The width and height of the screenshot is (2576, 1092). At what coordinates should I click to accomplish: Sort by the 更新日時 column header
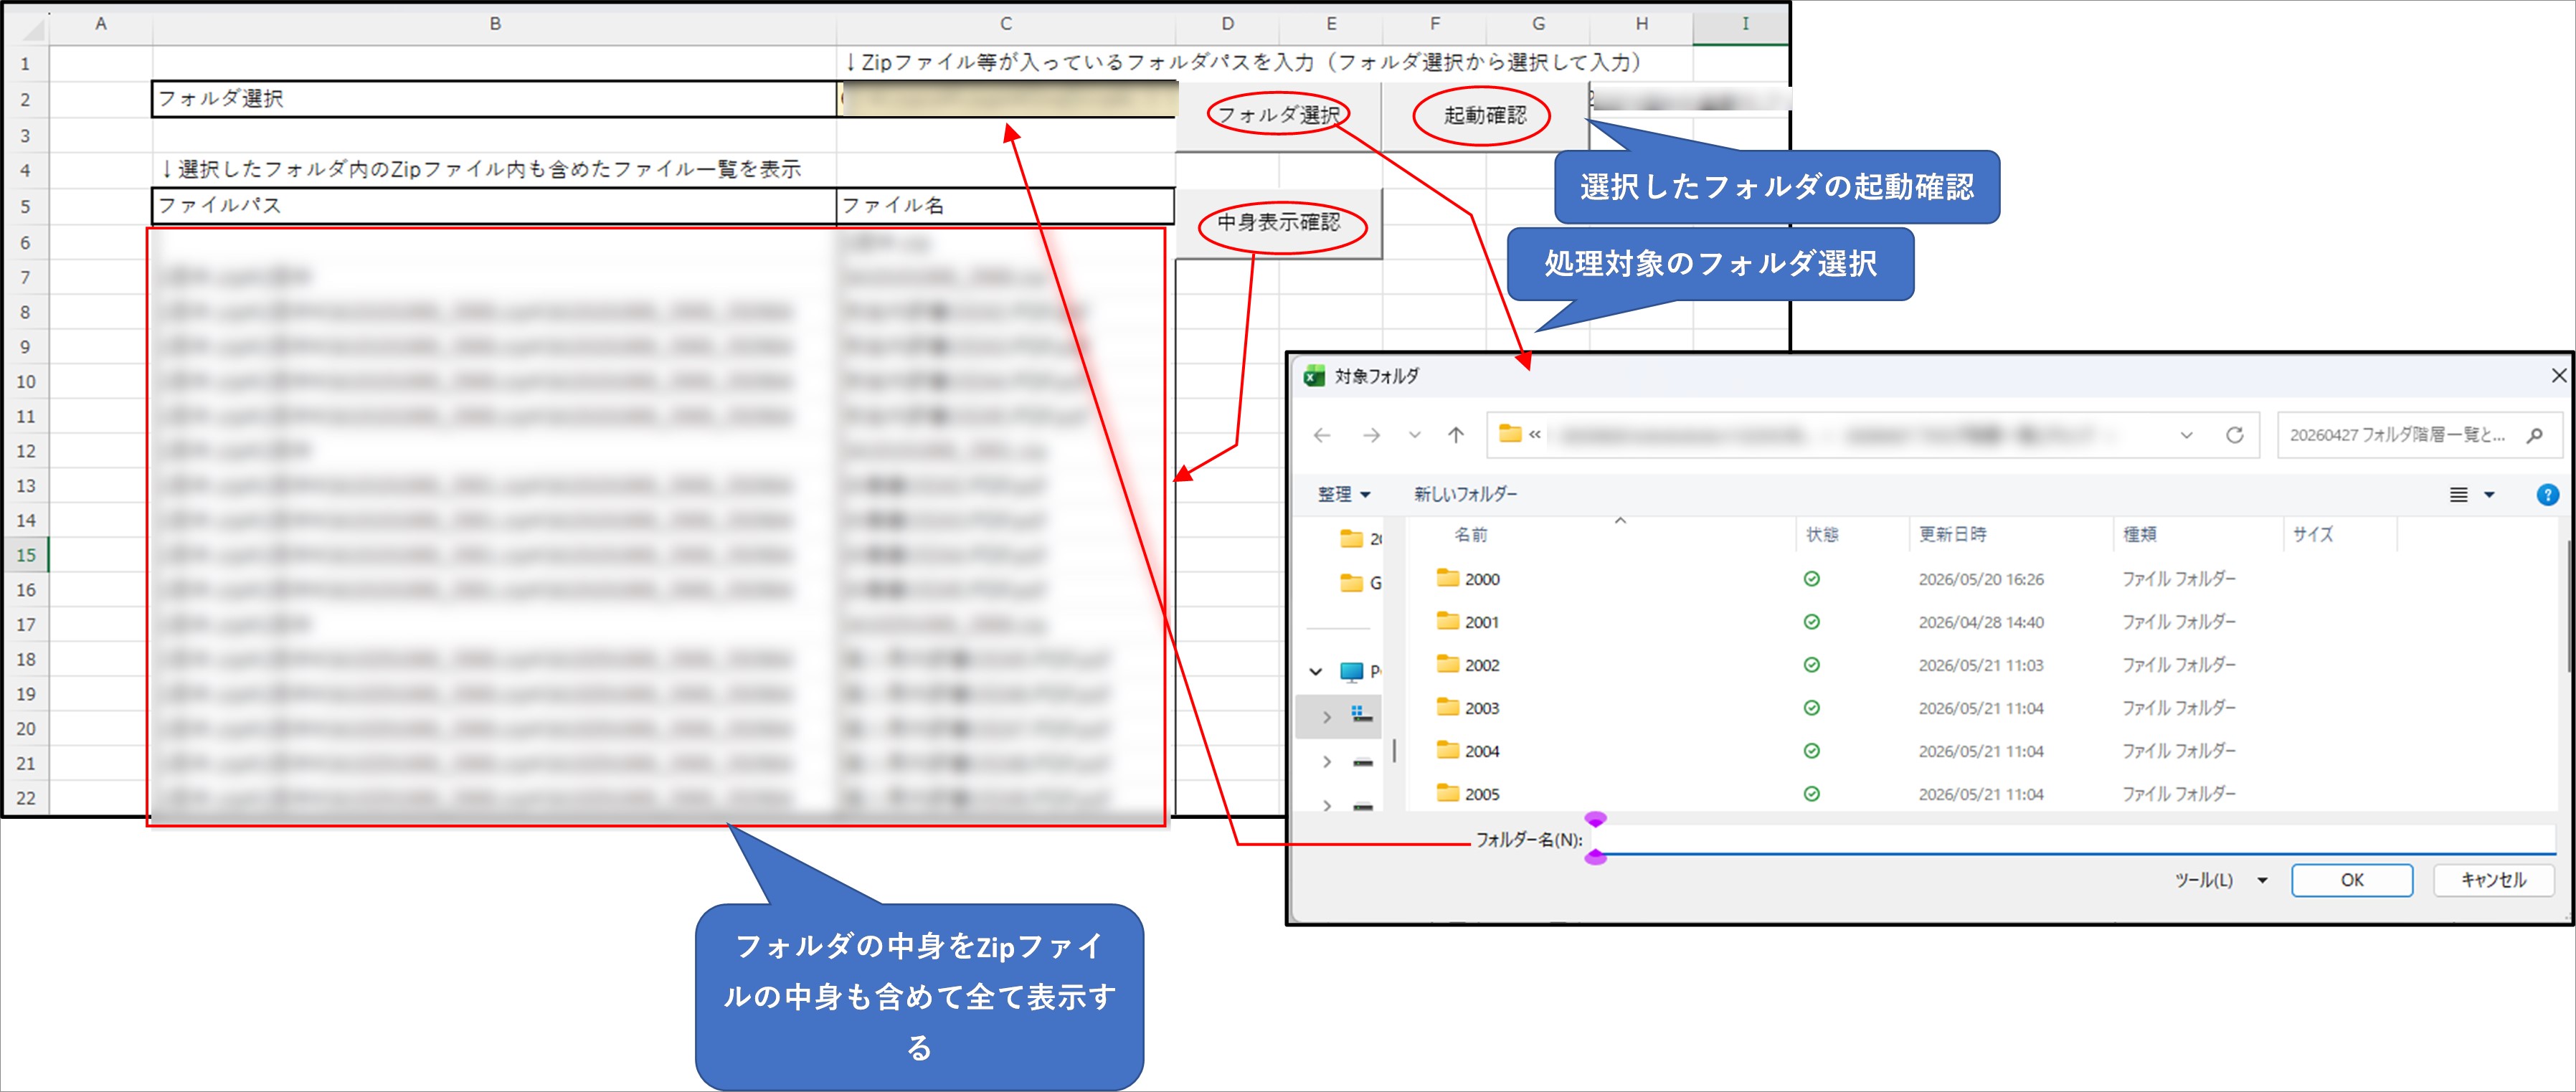1952,534
